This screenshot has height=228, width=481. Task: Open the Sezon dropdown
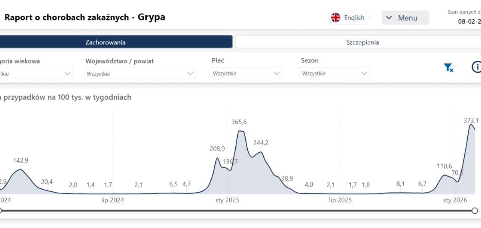(335, 73)
